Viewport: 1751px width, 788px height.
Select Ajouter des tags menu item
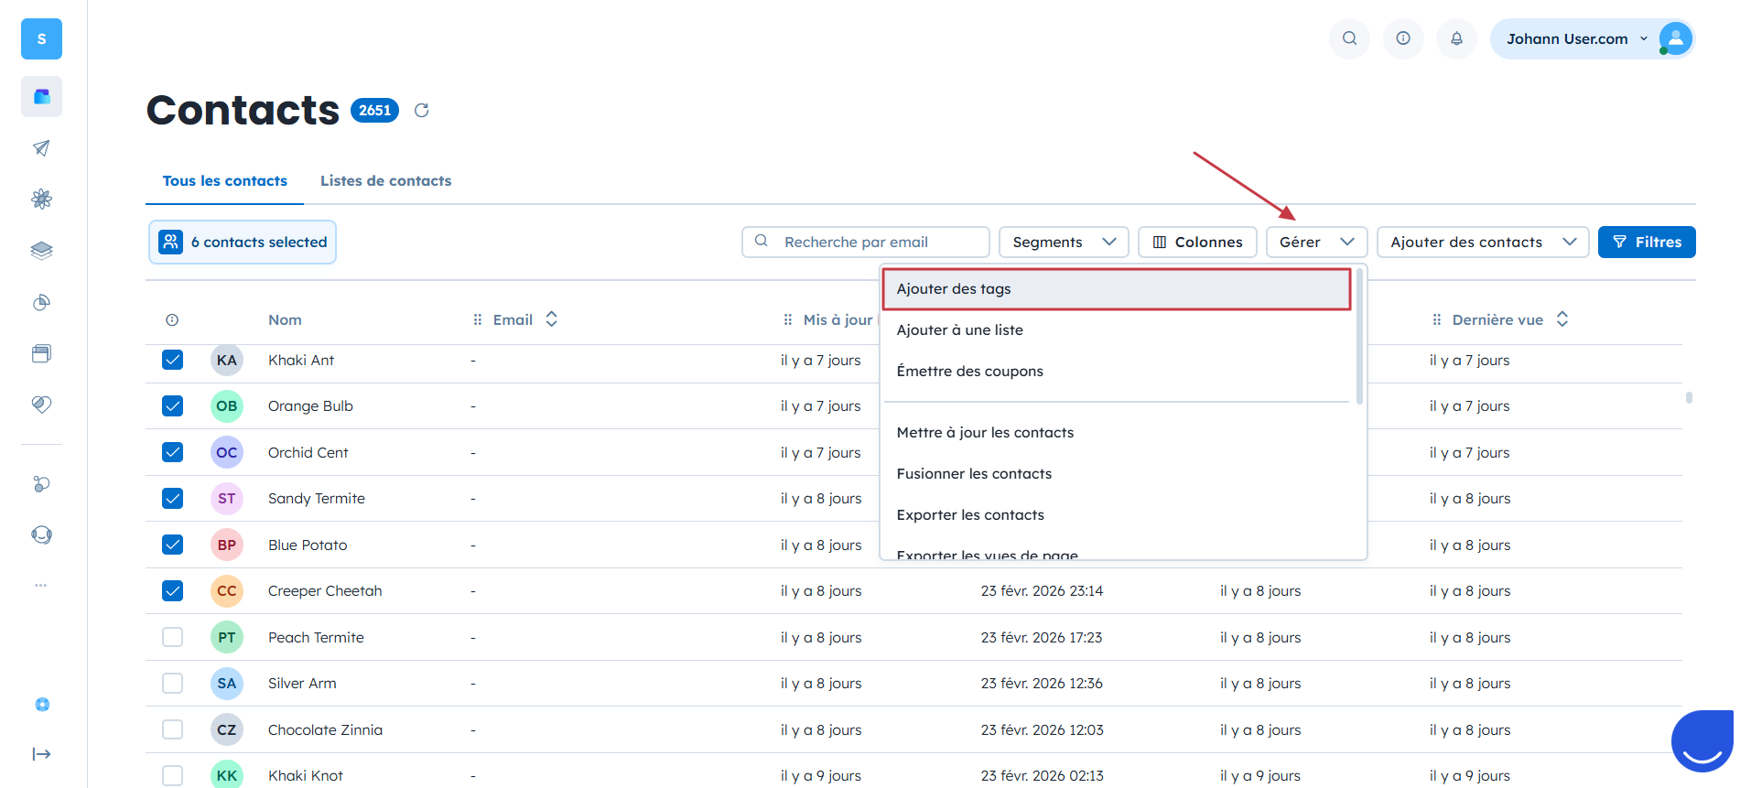[1117, 289]
